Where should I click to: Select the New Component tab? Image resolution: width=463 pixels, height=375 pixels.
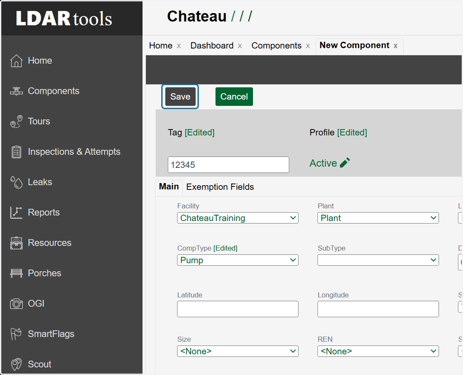click(355, 45)
